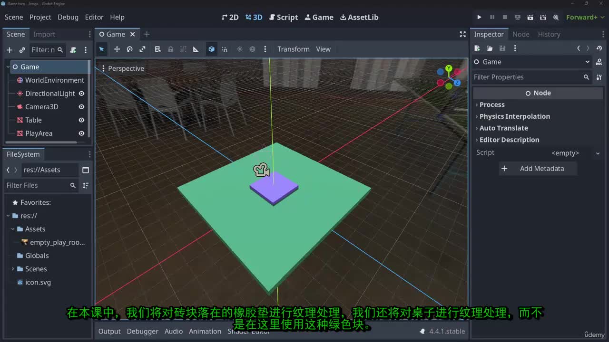Activate the ruler measure tool
The width and height of the screenshot is (609, 342).
(196, 49)
